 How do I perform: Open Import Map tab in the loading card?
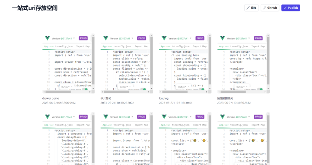[200, 46]
